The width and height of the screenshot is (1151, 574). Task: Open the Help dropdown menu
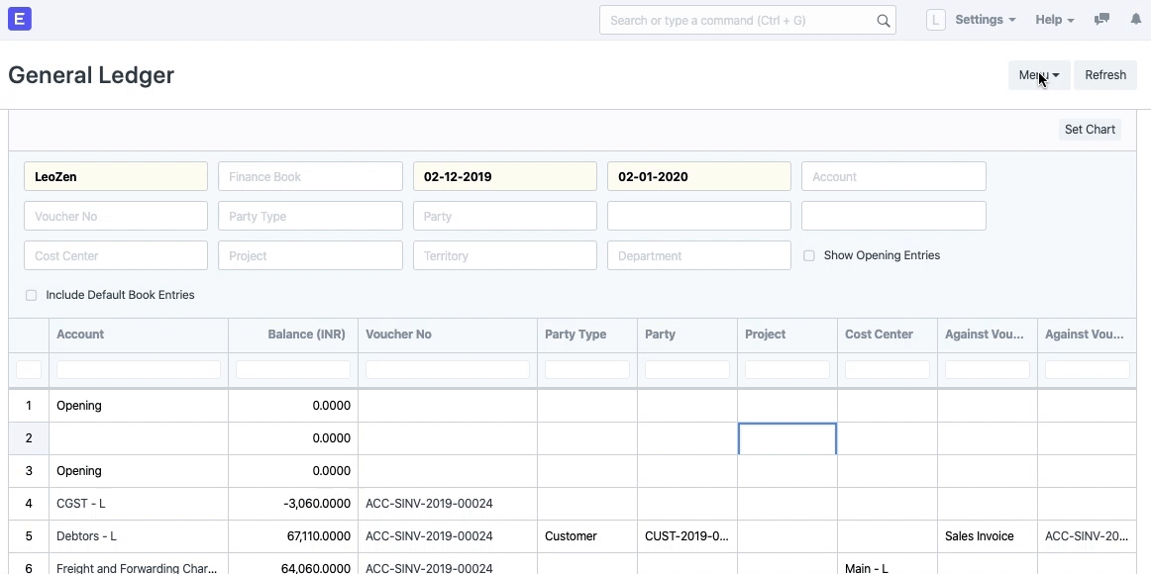[1054, 20]
